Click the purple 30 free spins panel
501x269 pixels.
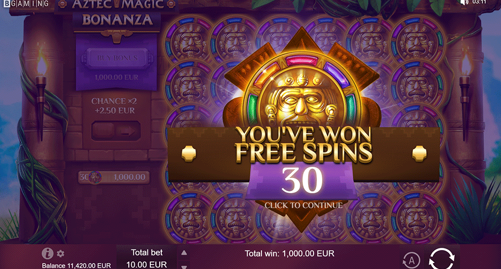point(302,180)
